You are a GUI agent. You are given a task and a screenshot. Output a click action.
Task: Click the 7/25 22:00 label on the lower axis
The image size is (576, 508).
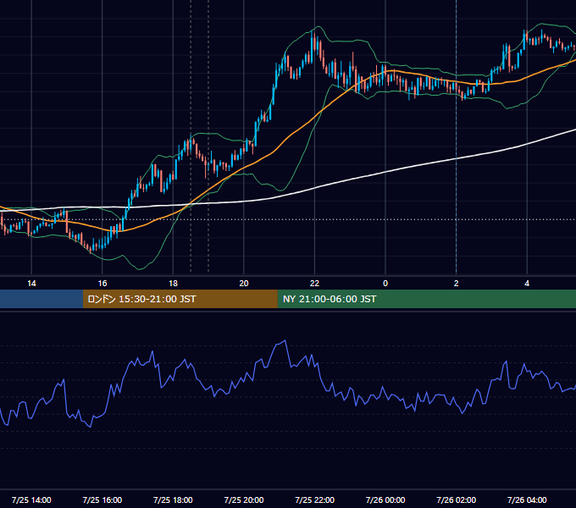click(314, 500)
